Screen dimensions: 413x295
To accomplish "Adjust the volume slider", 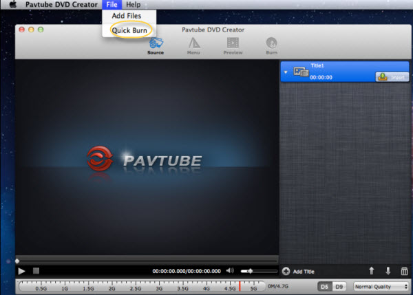I will [x=260, y=271].
